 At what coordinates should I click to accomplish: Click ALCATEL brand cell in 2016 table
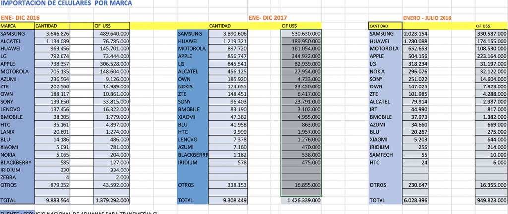click(x=17, y=41)
